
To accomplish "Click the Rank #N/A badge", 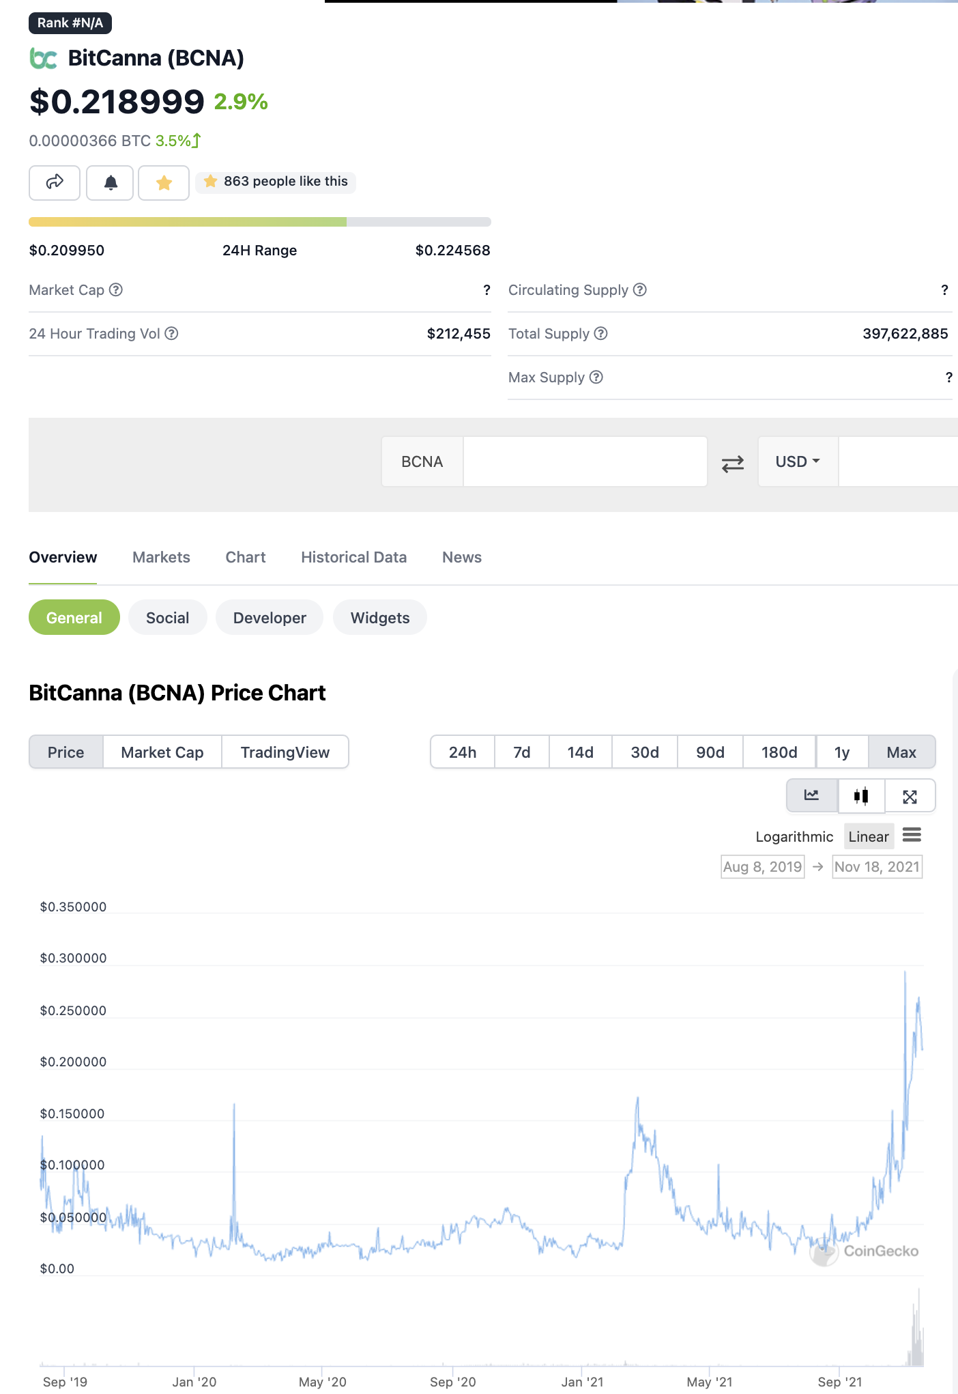I will click(x=70, y=23).
